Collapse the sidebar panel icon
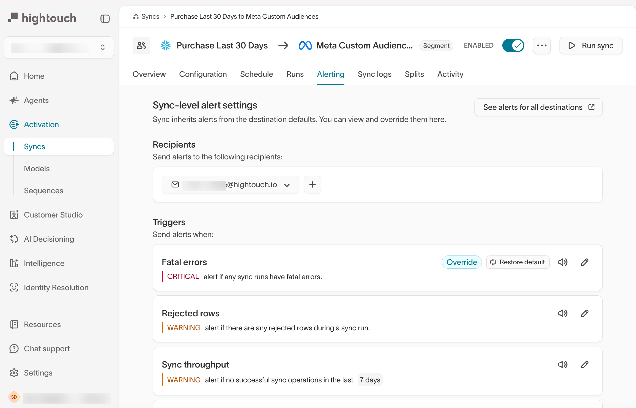The width and height of the screenshot is (636, 408). tap(105, 19)
